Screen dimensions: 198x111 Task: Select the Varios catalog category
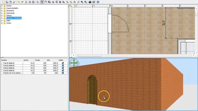pos(9,23)
